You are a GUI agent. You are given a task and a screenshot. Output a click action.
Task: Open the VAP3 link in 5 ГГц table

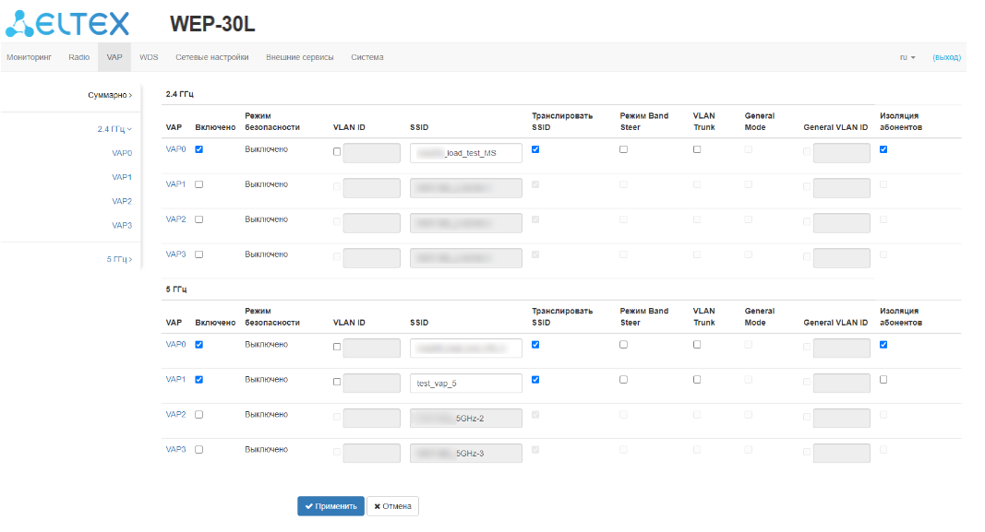point(175,449)
